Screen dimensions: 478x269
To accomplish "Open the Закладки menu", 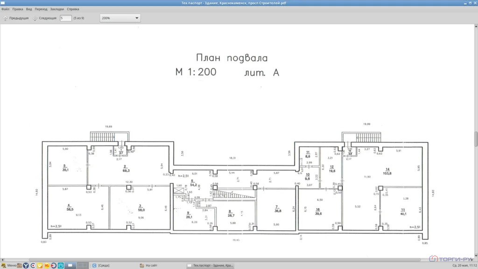I will point(57,9).
